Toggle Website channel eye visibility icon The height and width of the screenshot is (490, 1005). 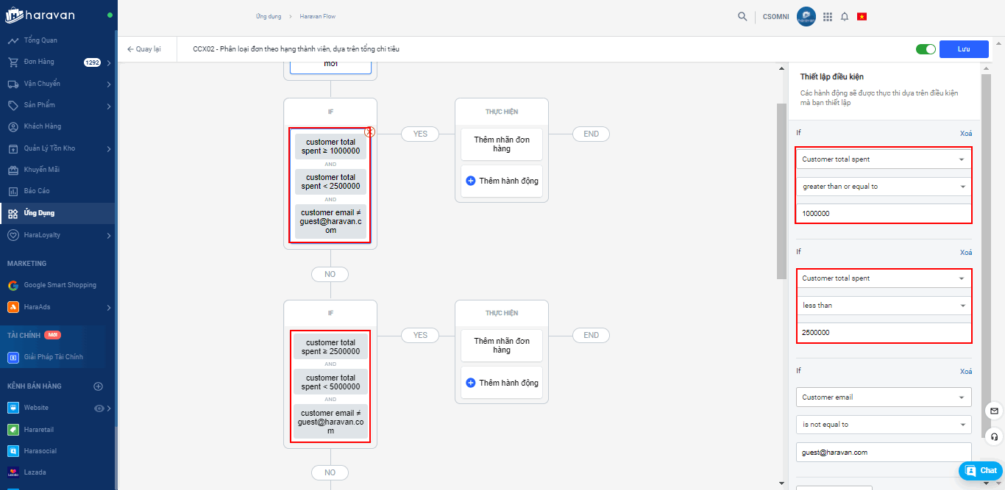coord(99,408)
